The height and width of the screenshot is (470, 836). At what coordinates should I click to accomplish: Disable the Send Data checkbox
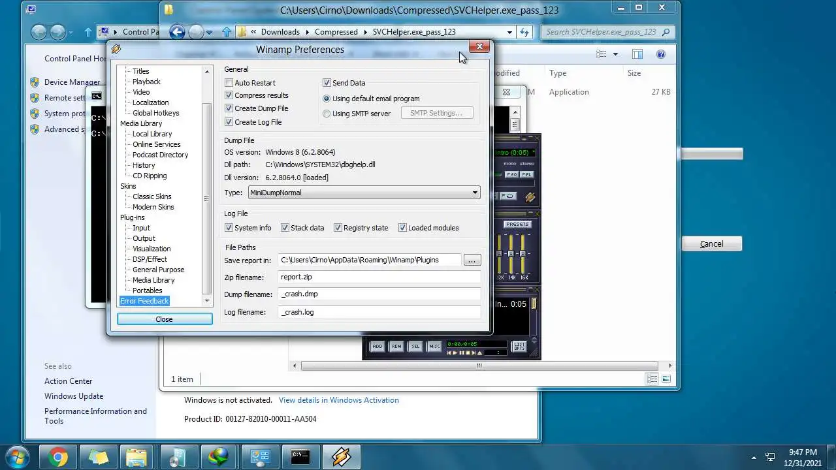pyautogui.click(x=327, y=83)
